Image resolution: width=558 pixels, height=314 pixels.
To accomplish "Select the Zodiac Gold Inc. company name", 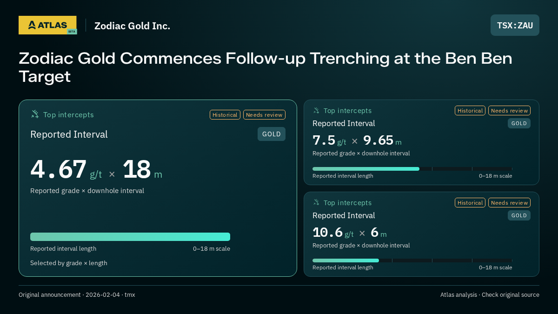I will coord(132,26).
